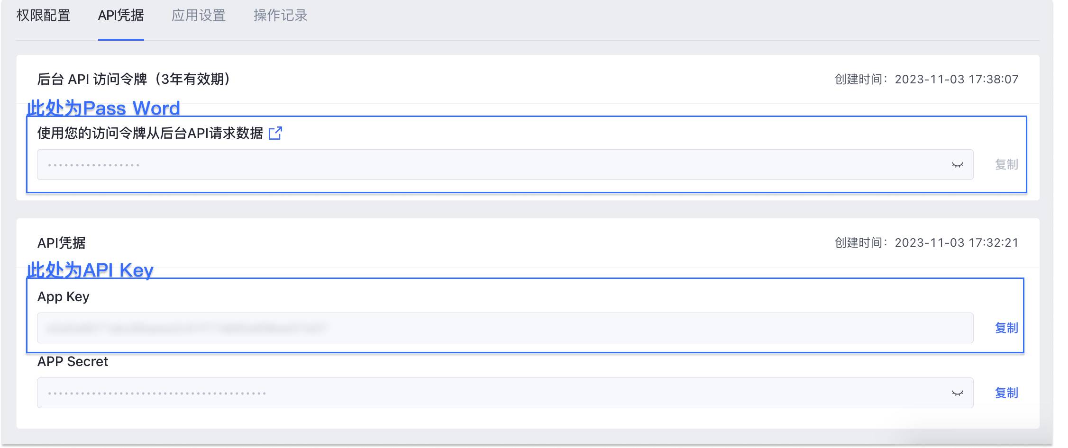
Task: Click the 使用您的访问令牌从后台API请求数据 text
Action: (x=150, y=133)
